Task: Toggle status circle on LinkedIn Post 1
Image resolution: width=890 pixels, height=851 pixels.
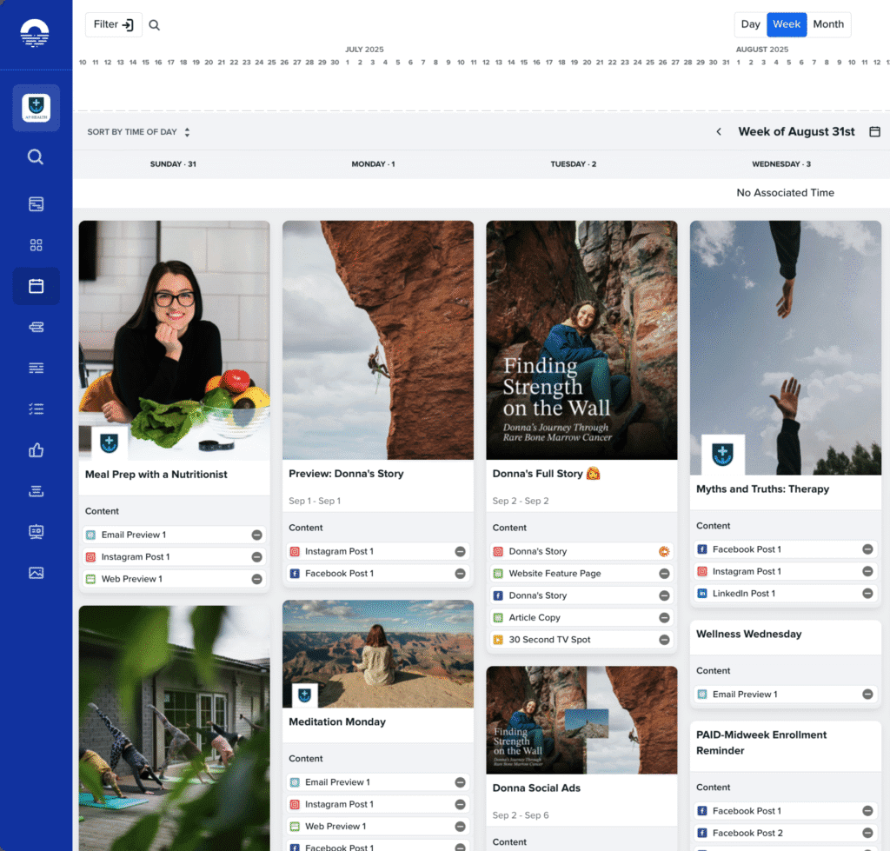Action: 867,594
